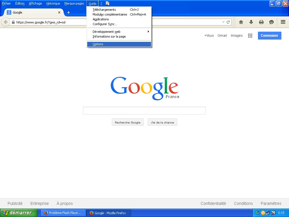
Task: Click the network connection tray icon
Action: coord(268,213)
